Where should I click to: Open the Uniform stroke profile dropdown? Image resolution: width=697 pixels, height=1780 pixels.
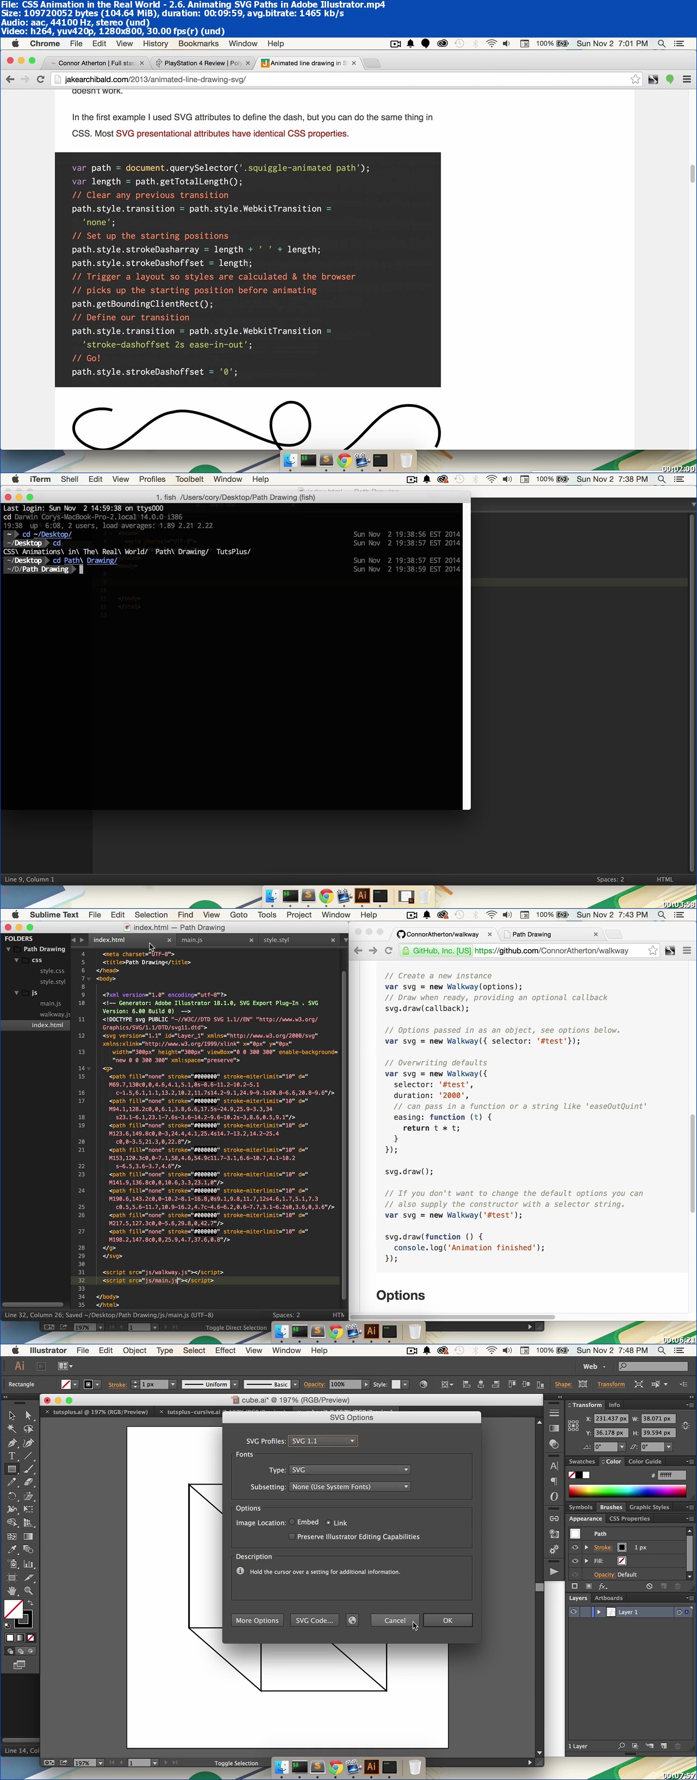[235, 1384]
